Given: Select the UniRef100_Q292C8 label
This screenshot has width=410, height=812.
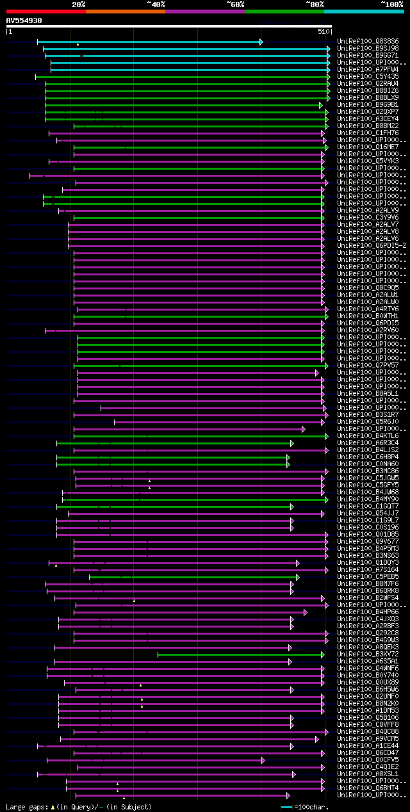Looking at the screenshot, I should (x=368, y=633).
